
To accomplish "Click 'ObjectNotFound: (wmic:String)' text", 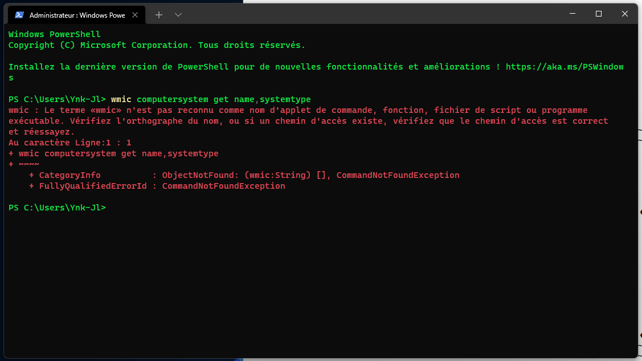I will [x=236, y=176].
